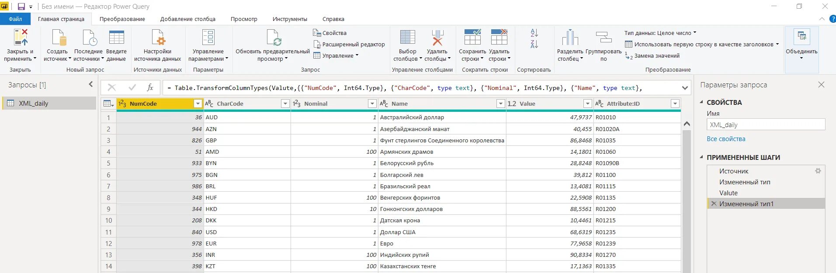The image size is (836, 273).
Task: Click Combine (Объединить) icon
Action: coord(802,37)
